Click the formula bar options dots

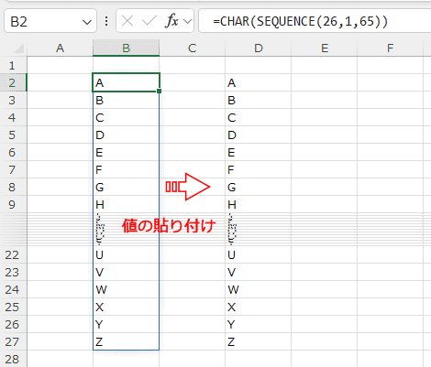[106, 21]
